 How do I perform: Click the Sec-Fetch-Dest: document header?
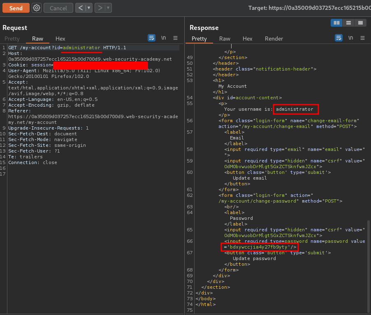pyautogui.click(x=43, y=134)
